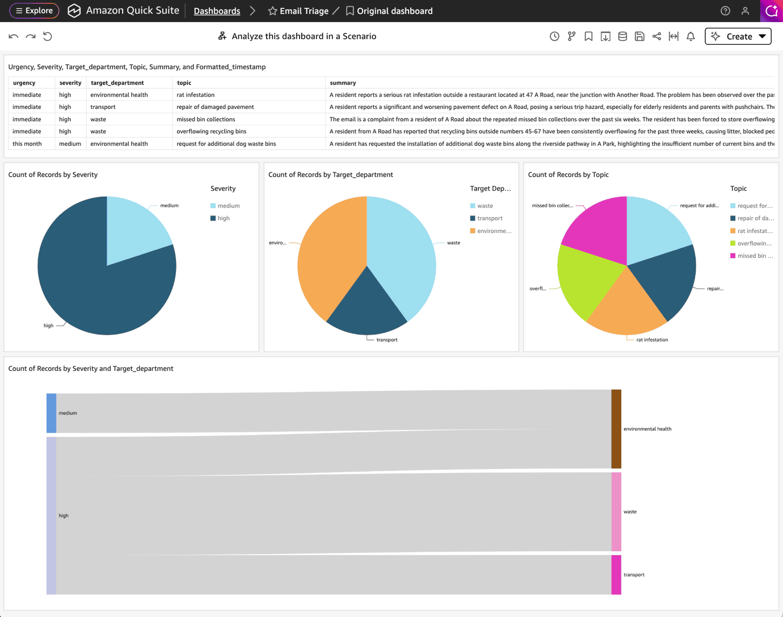Open the Explore navigation menu
The image size is (783, 617).
35,11
